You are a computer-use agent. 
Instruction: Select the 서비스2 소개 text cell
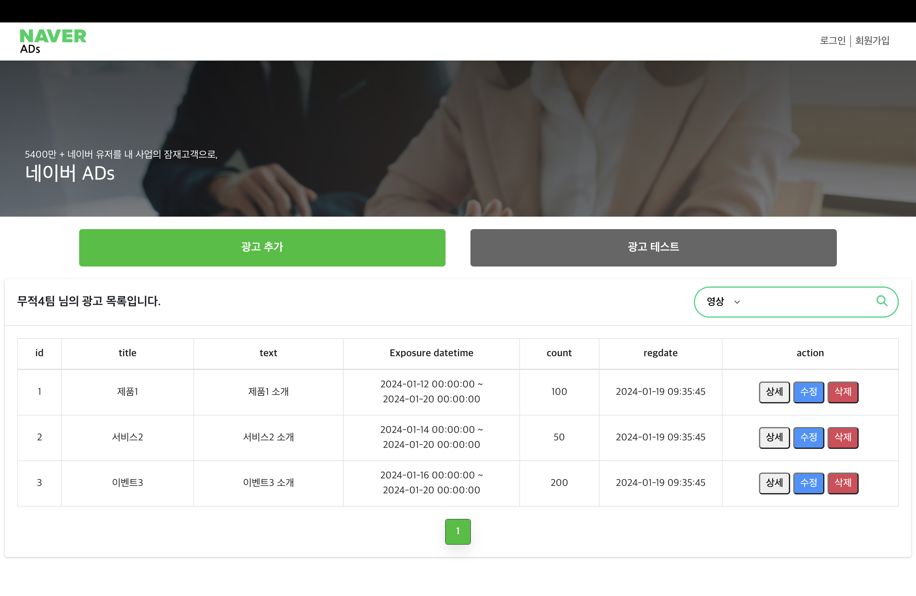(268, 437)
